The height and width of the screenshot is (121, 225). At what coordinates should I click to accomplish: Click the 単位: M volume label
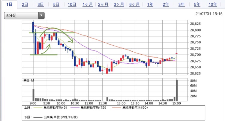tap(29, 80)
